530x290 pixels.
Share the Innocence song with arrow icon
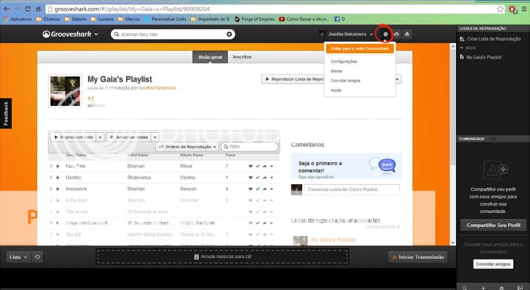click(x=264, y=189)
